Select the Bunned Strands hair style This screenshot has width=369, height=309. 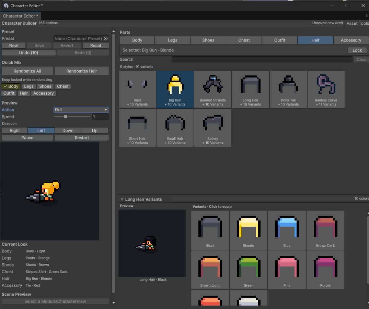213,90
